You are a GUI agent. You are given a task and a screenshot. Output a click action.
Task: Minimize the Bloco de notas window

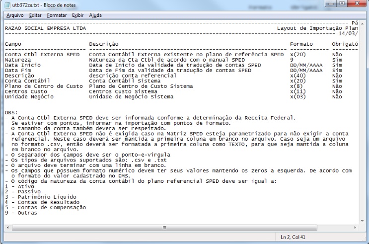[x=331, y=3]
